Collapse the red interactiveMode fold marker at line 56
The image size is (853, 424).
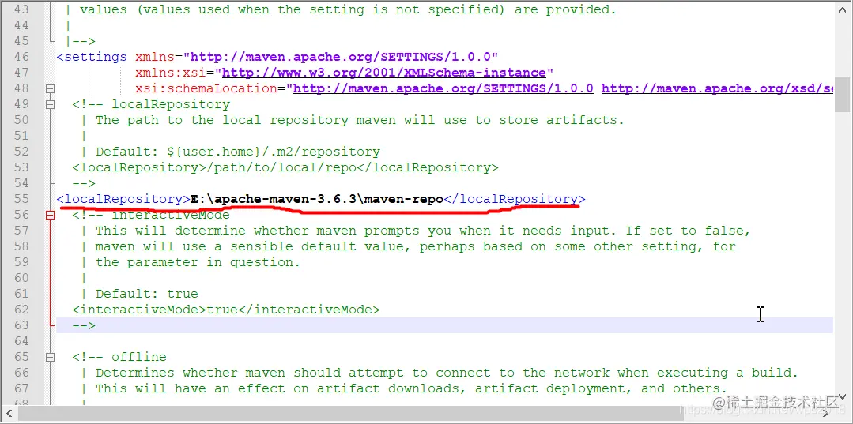(x=50, y=216)
